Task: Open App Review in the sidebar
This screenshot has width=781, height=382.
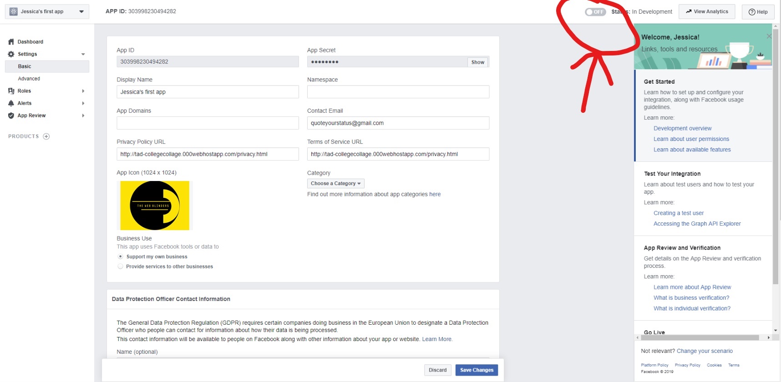Action: tap(31, 116)
